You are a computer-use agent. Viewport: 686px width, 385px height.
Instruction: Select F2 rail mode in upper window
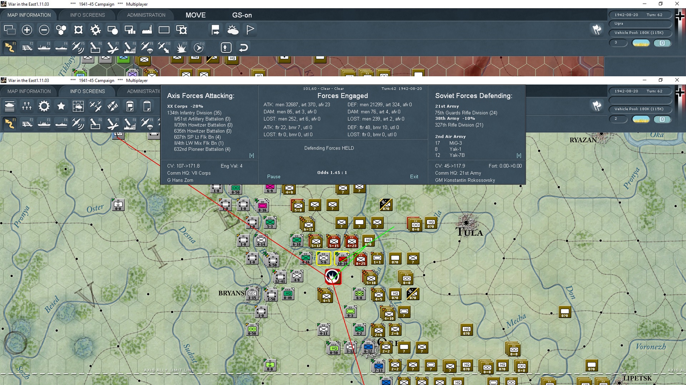[27, 47]
